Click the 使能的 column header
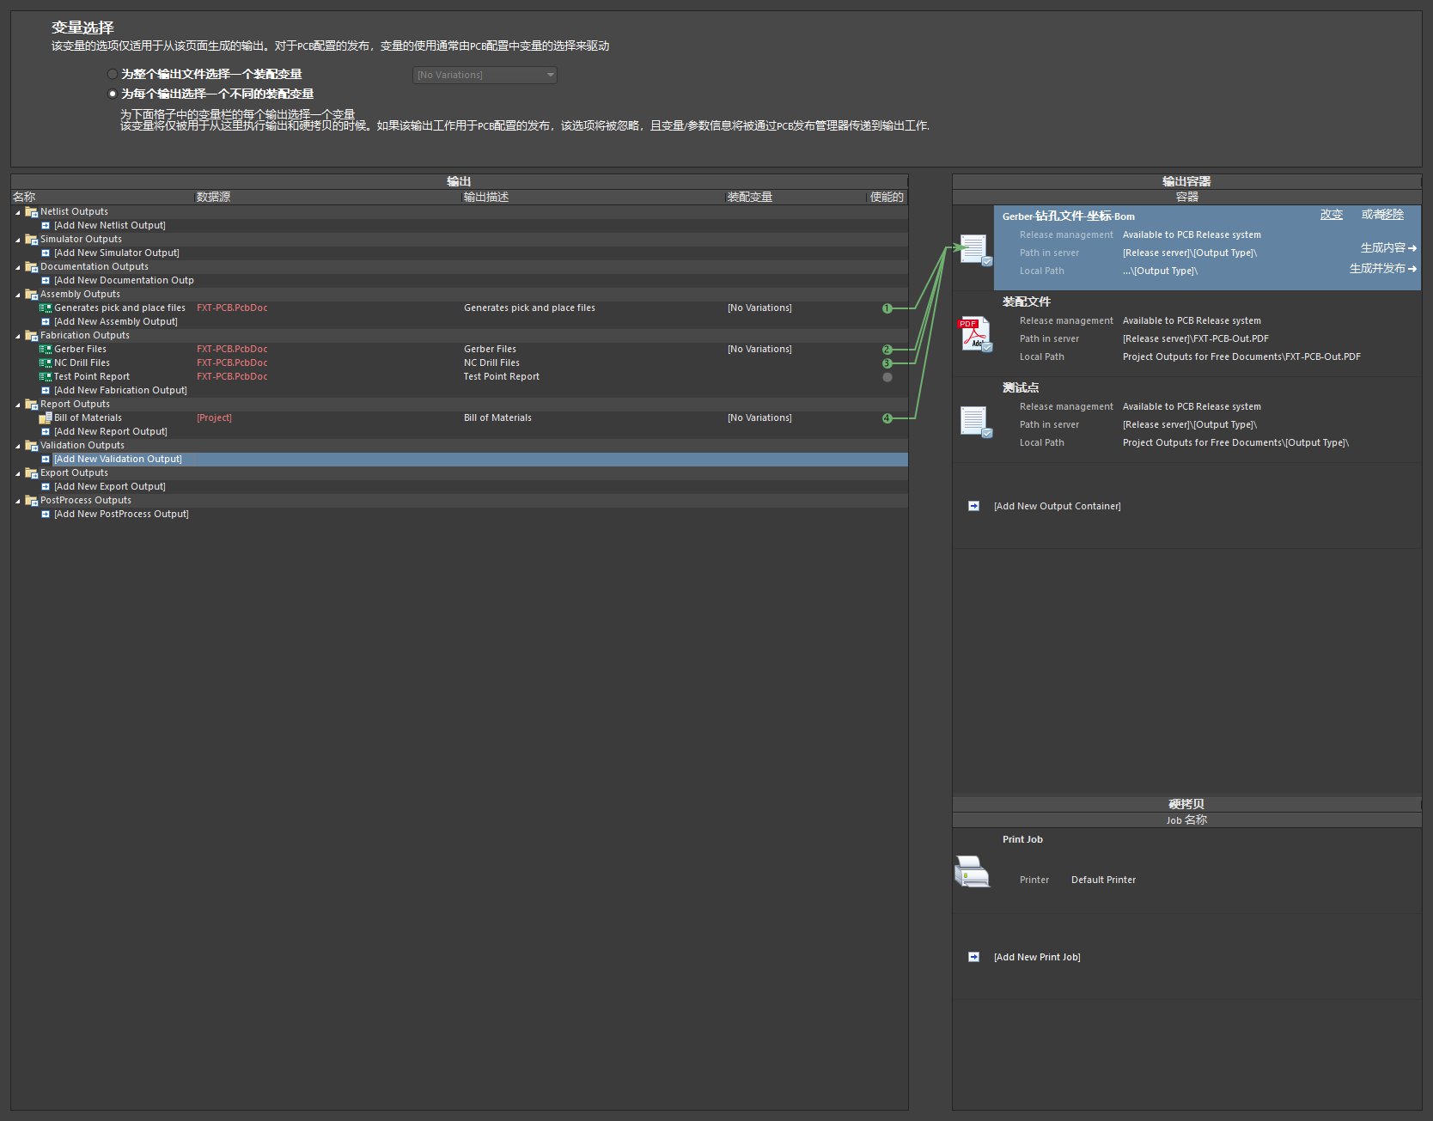 pyautogui.click(x=887, y=197)
